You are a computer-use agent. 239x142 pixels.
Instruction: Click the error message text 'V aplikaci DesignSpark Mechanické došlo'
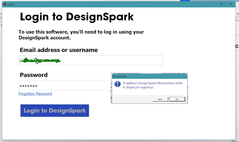(153, 83)
